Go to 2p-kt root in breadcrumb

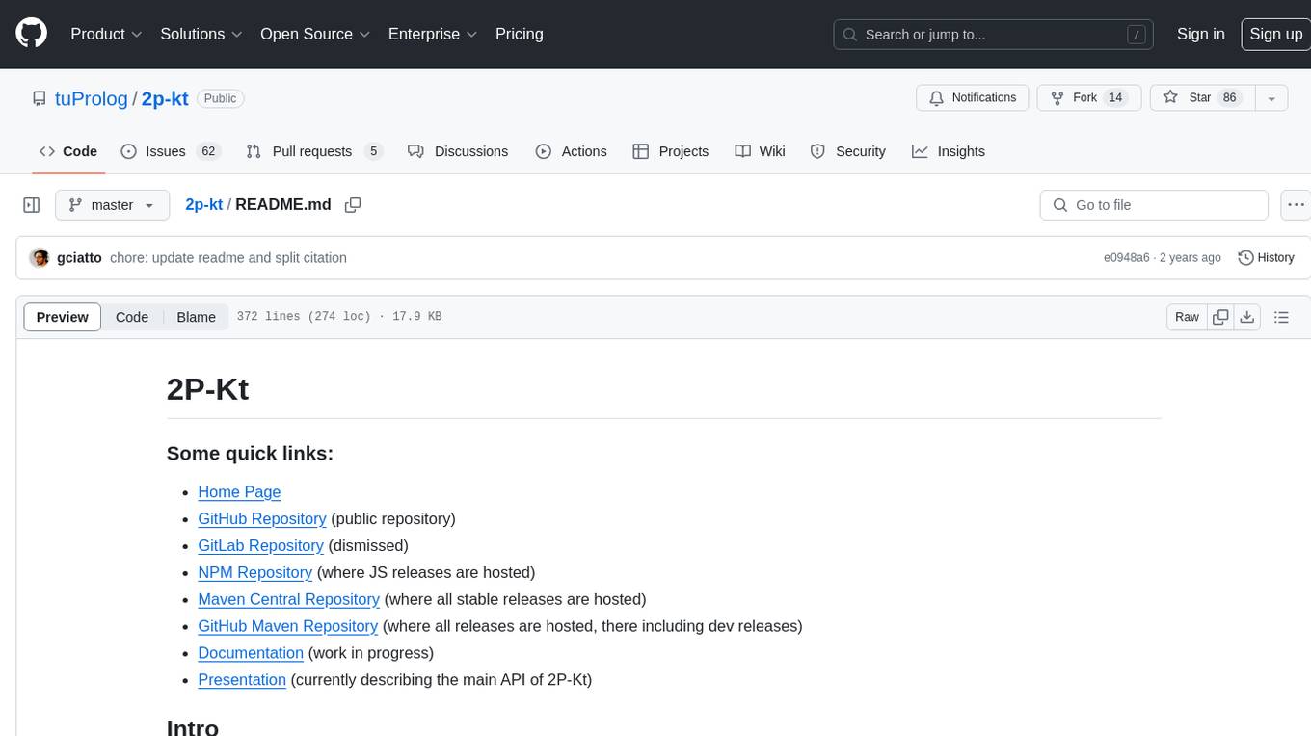tap(203, 204)
